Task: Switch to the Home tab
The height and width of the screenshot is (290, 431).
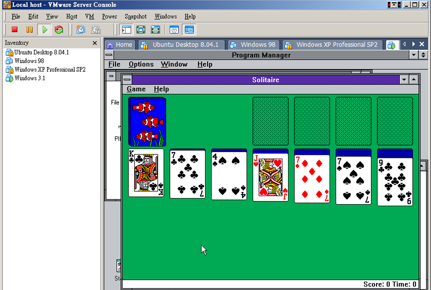Action: pyautogui.click(x=120, y=45)
